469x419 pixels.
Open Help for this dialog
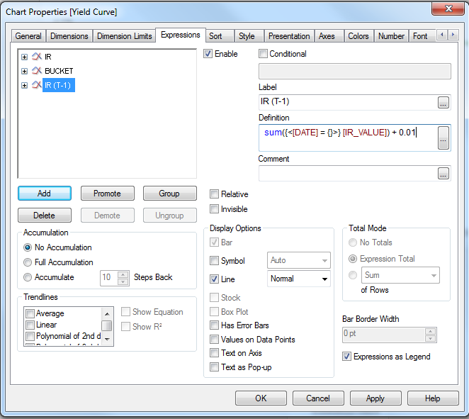[432, 398]
